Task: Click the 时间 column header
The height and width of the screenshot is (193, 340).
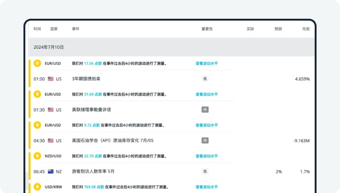Action: pos(38,29)
